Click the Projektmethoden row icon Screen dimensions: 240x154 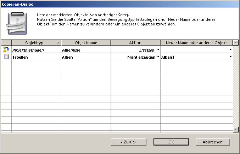coord(6,50)
